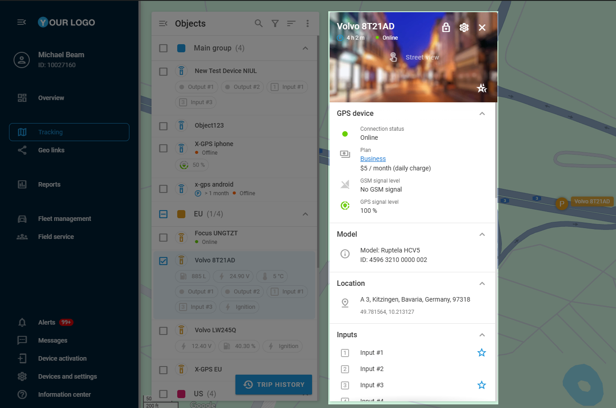Open the filter icon in Objects header
Viewport: 616px width, 408px height.
pyautogui.click(x=275, y=23)
